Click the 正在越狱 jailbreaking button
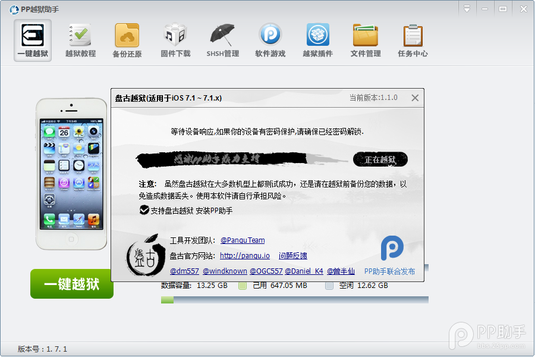 pos(380,159)
